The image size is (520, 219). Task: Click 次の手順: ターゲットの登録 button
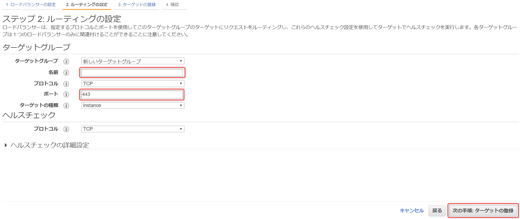click(483, 210)
